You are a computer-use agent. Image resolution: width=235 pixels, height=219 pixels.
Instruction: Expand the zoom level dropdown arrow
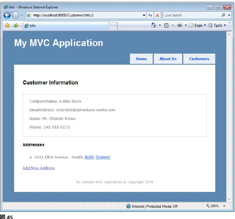pyautogui.click(x=224, y=206)
